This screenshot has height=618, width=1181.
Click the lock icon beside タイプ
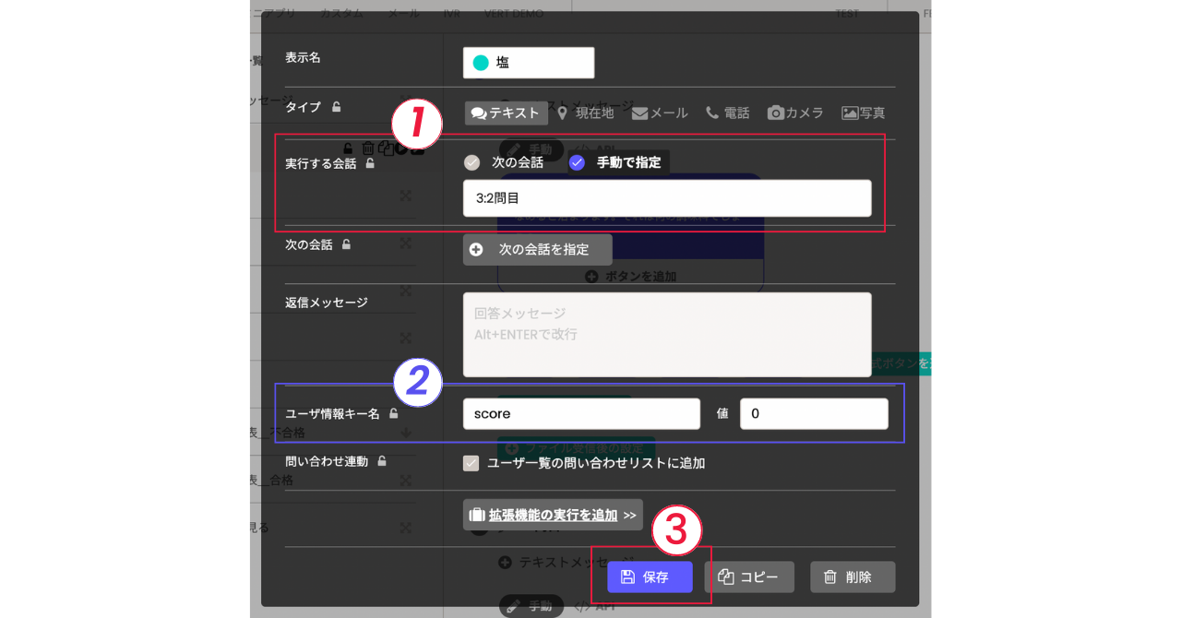[337, 107]
